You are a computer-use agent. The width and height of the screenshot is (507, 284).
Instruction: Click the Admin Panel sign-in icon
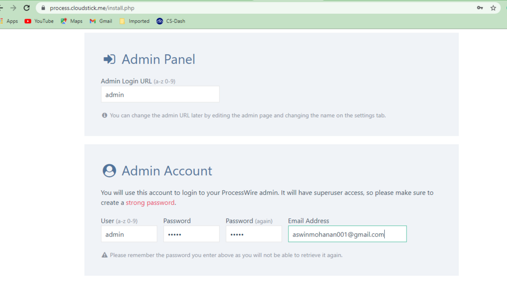tap(109, 60)
